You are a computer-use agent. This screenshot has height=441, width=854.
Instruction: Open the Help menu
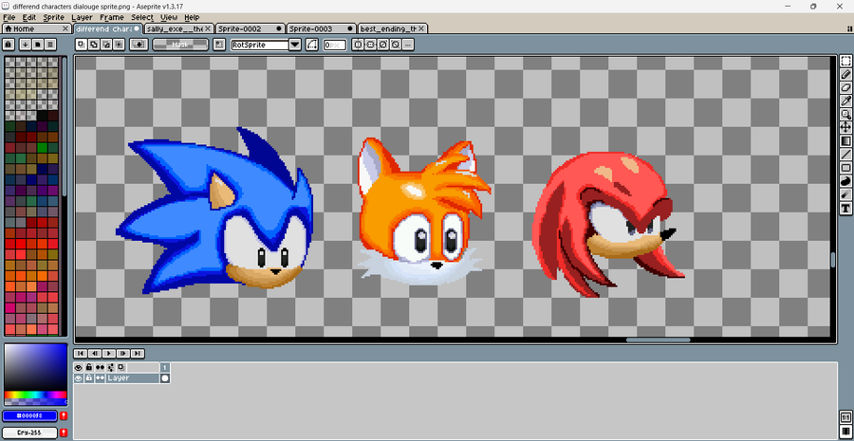coord(192,17)
